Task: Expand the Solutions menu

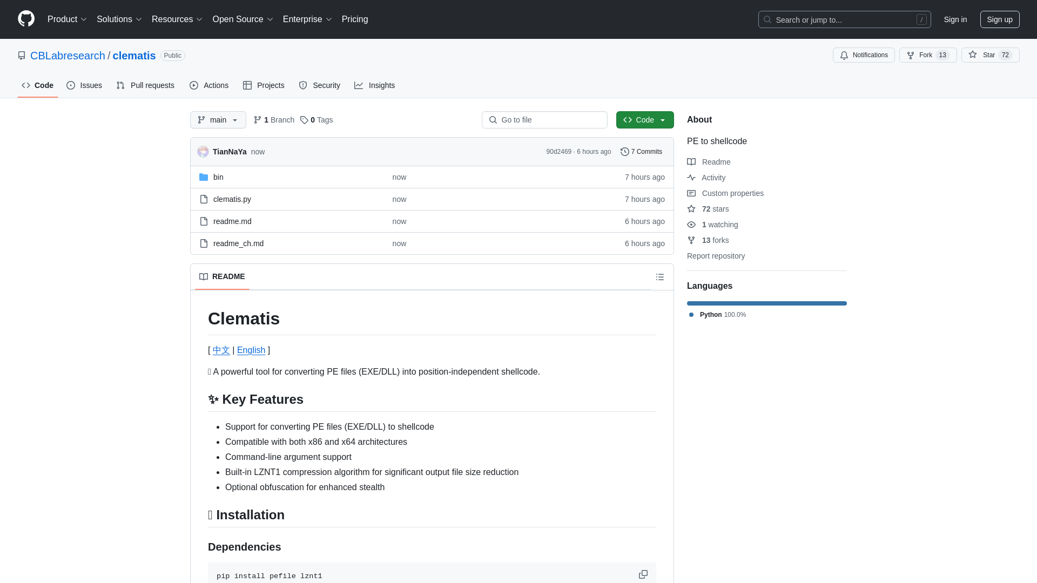Action: coord(119,19)
